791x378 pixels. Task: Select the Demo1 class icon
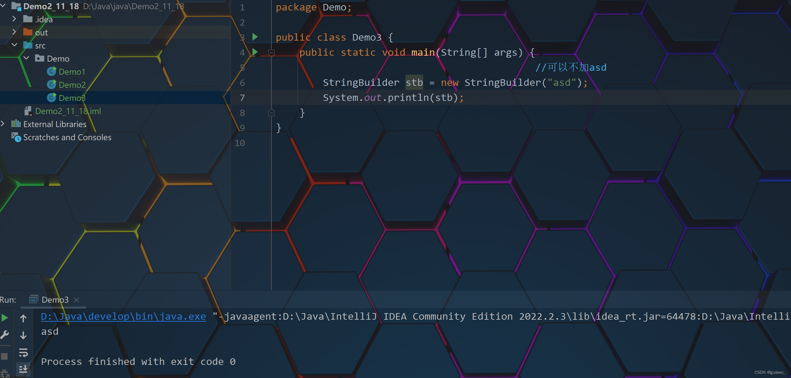click(52, 71)
